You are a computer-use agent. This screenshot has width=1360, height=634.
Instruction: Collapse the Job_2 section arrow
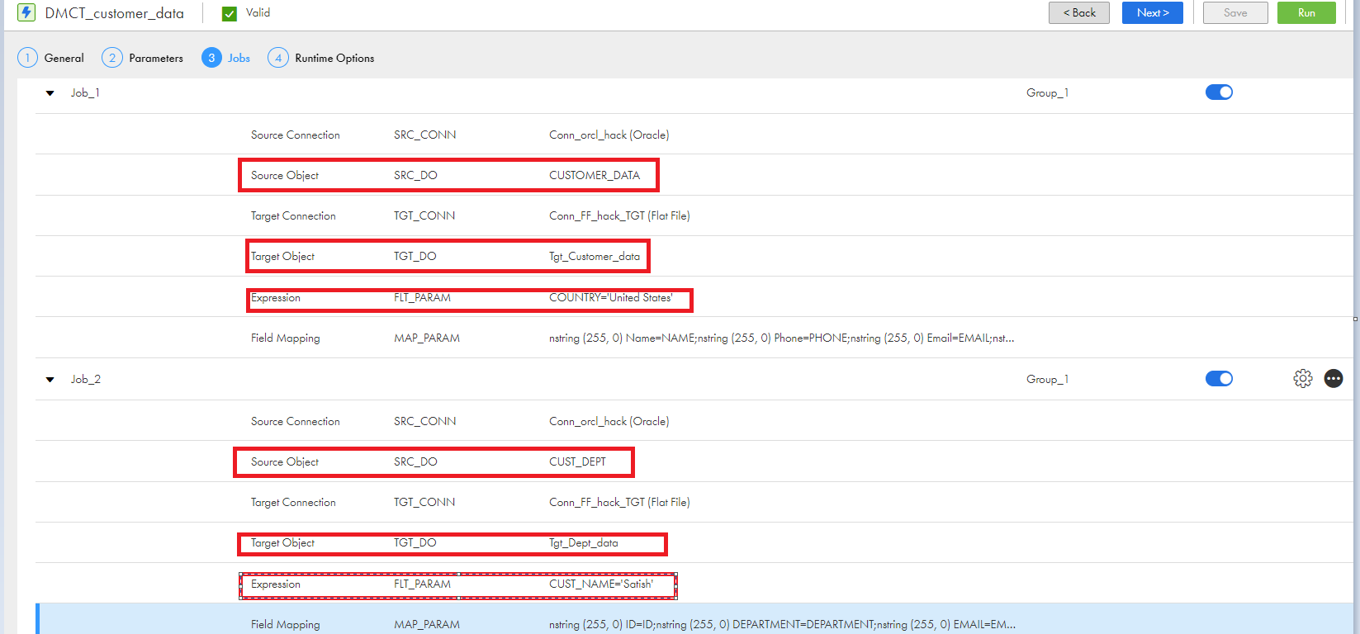[50, 380]
